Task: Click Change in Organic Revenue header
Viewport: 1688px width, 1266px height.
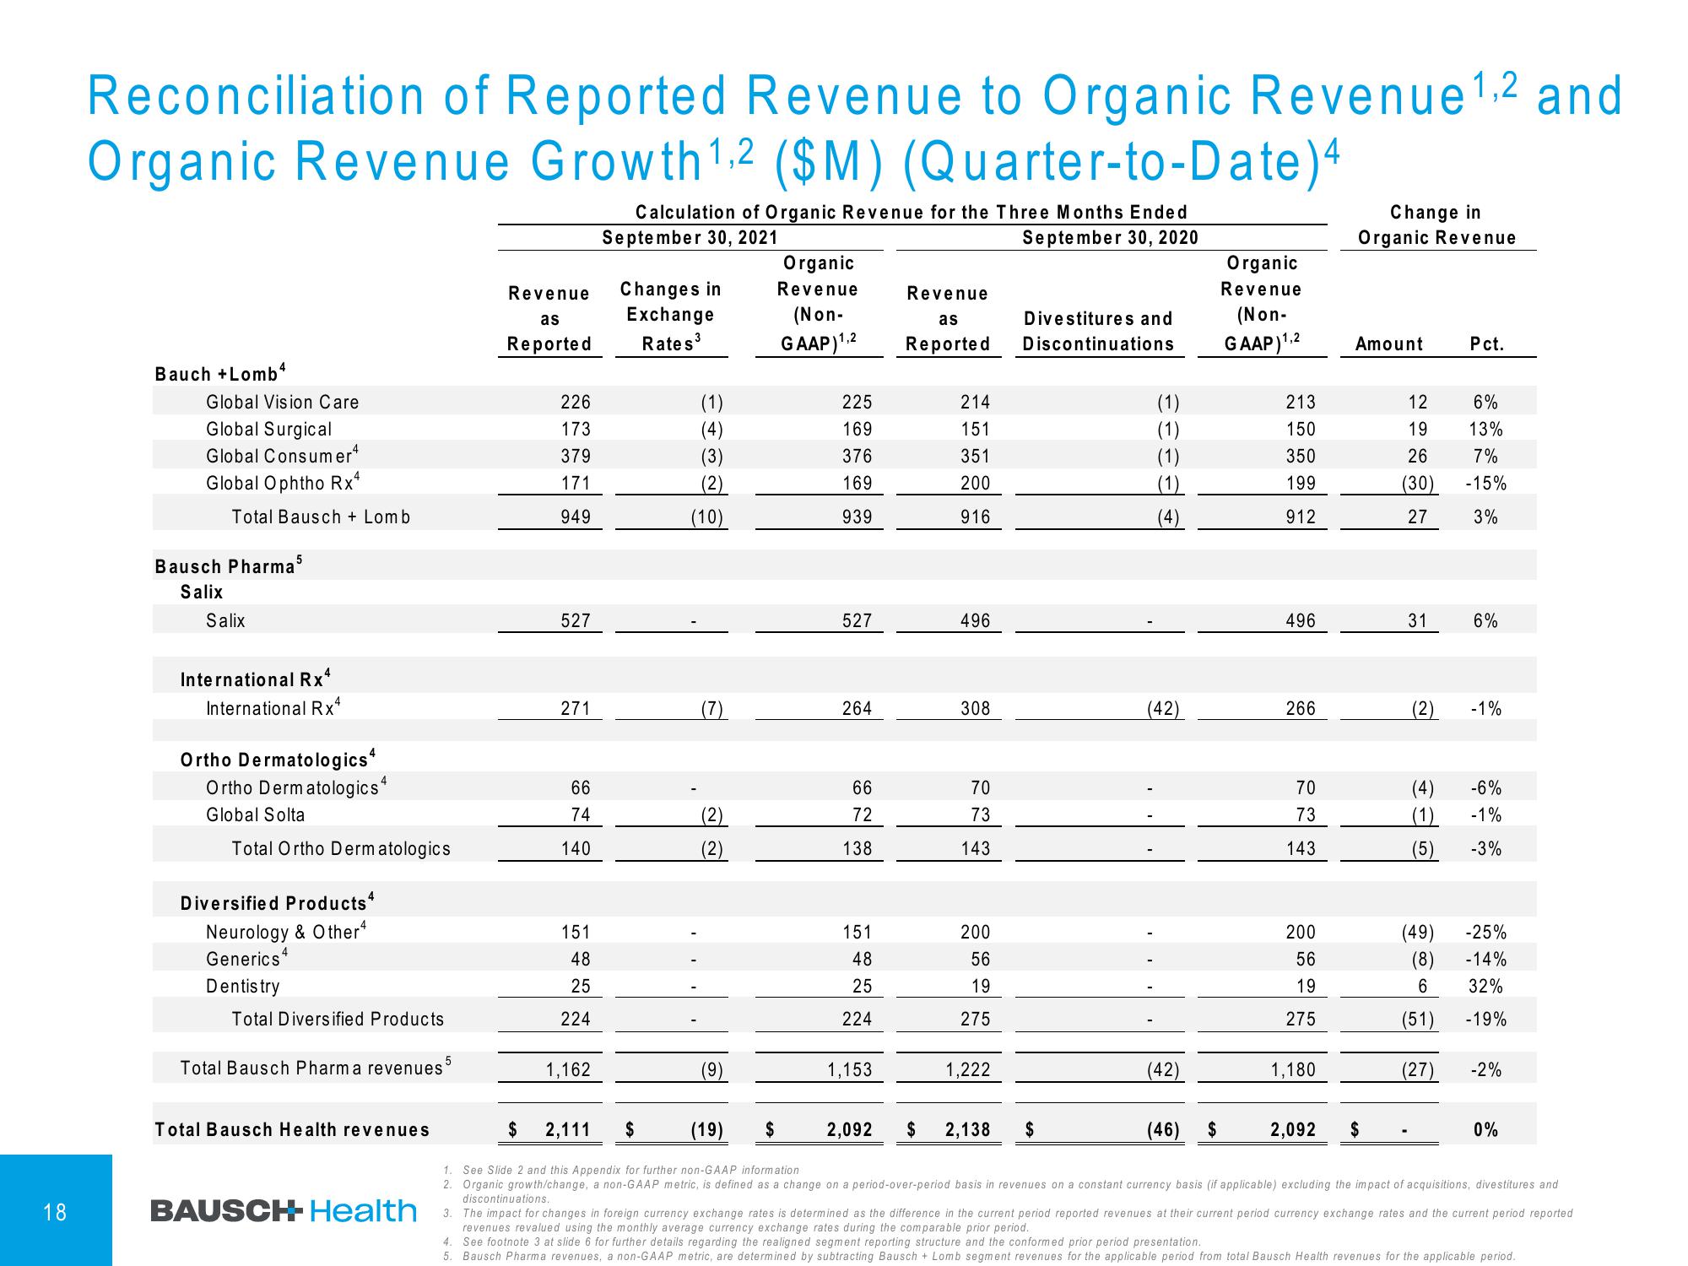Action: pos(1436,225)
